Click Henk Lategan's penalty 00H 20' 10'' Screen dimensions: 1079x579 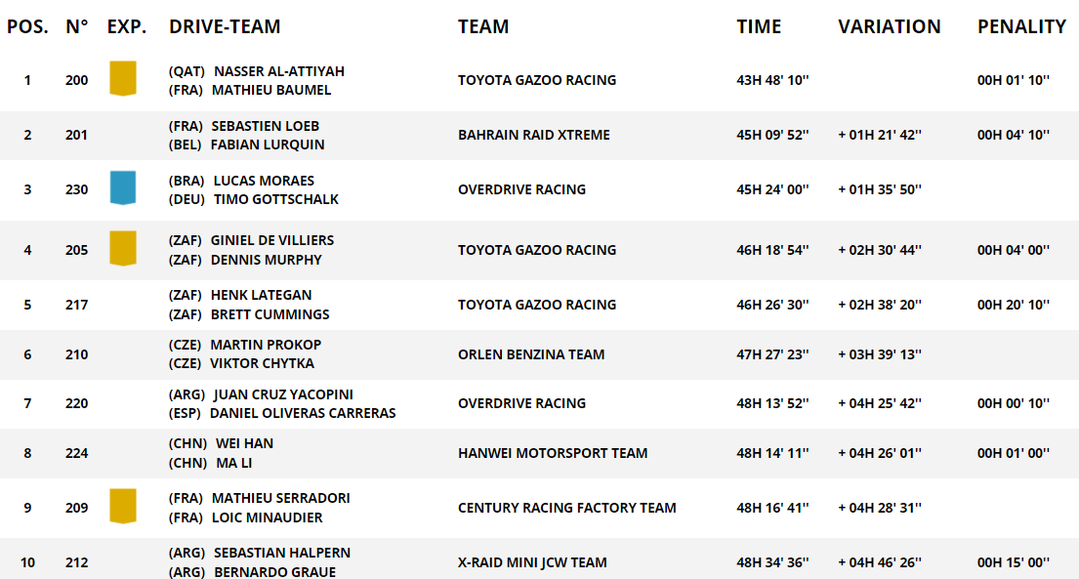pos(1013,305)
